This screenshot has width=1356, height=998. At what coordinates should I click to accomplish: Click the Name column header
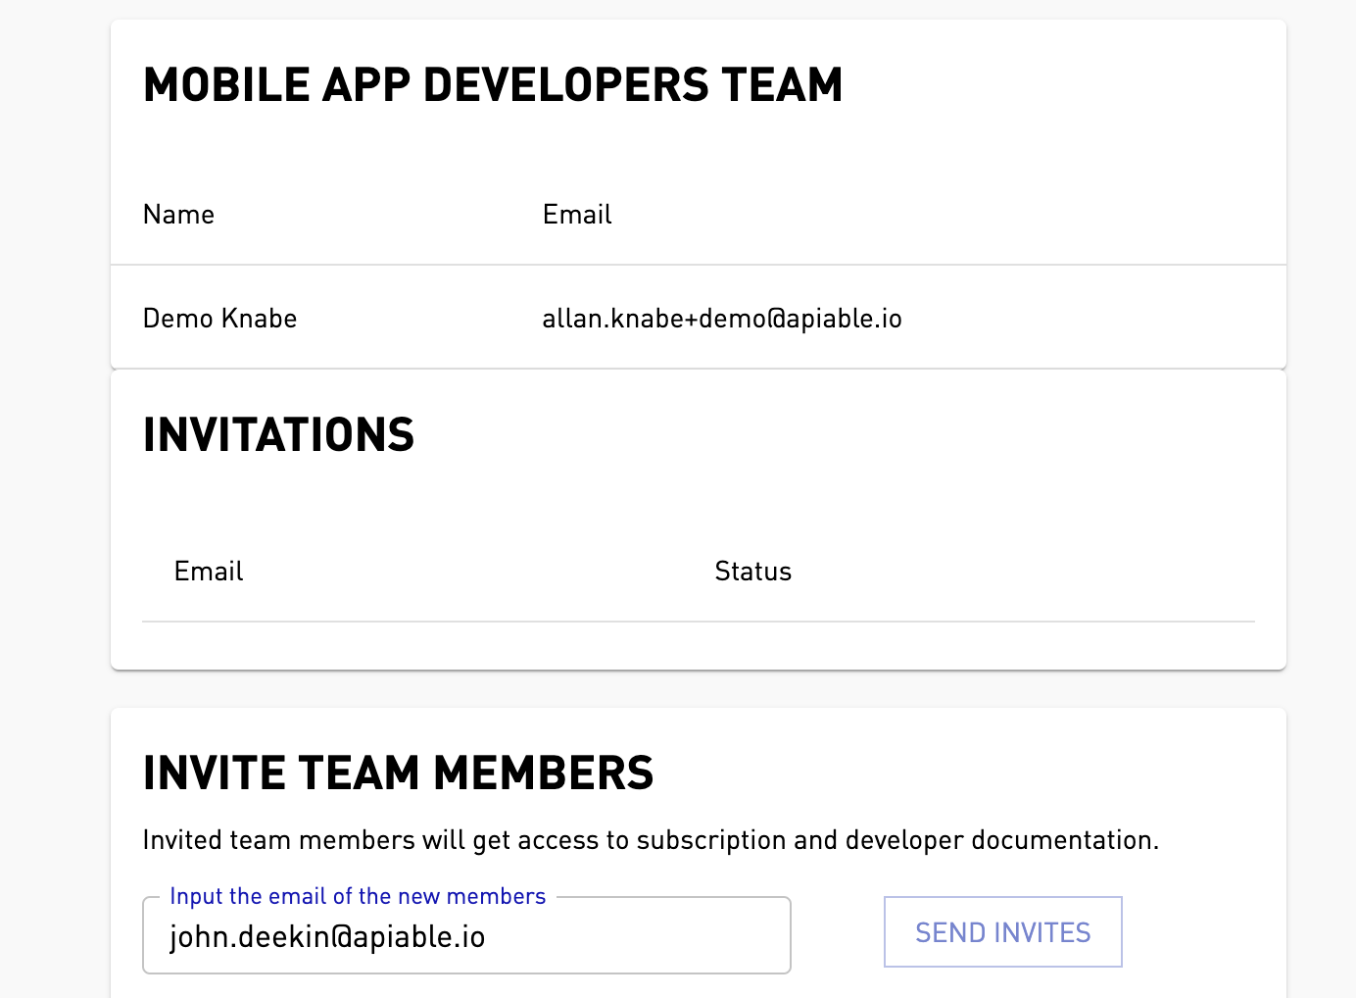pyautogui.click(x=178, y=214)
